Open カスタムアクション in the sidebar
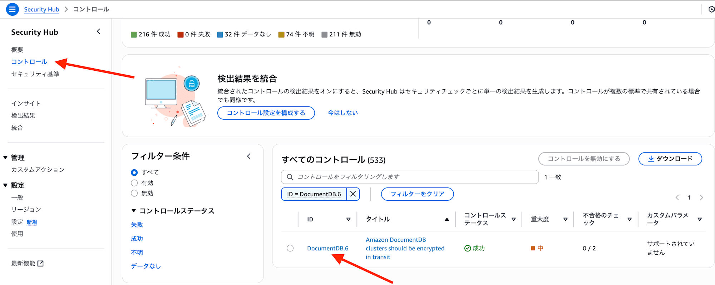 click(38, 170)
